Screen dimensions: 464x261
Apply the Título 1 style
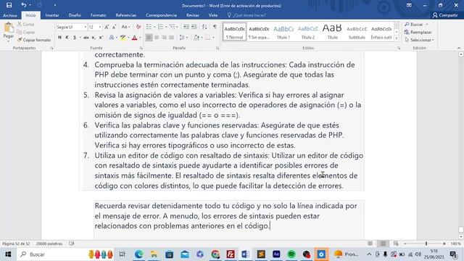point(283,32)
